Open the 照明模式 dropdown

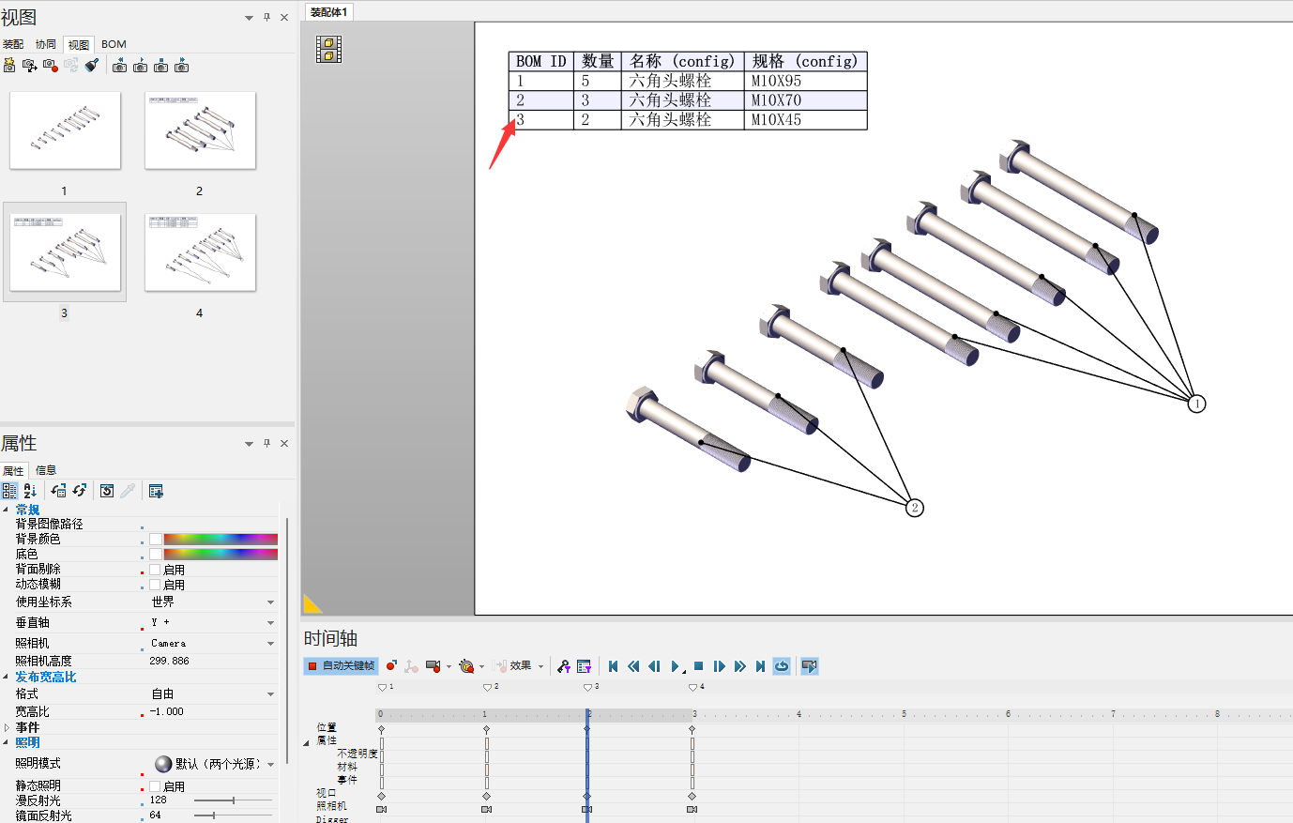[x=270, y=764]
